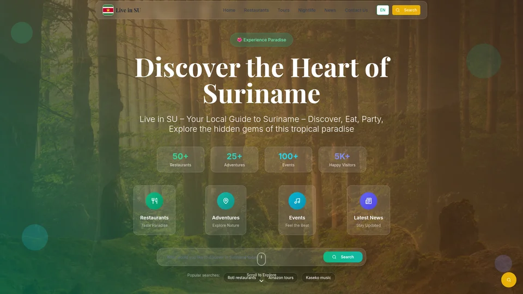Click the 25+ Adventures stat card
The height and width of the screenshot is (294, 523).
coord(234,160)
